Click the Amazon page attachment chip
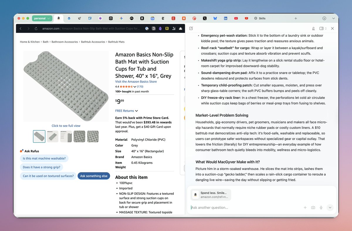The height and width of the screenshot is (231, 352). point(211,195)
